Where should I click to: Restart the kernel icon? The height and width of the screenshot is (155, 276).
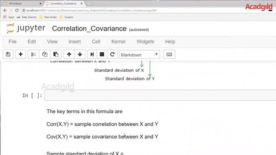coord(112,54)
